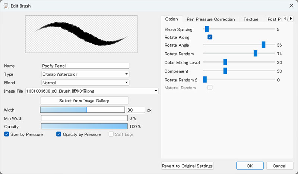Disable Size by Pressure
The height and width of the screenshot is (174, 298).
7,134
